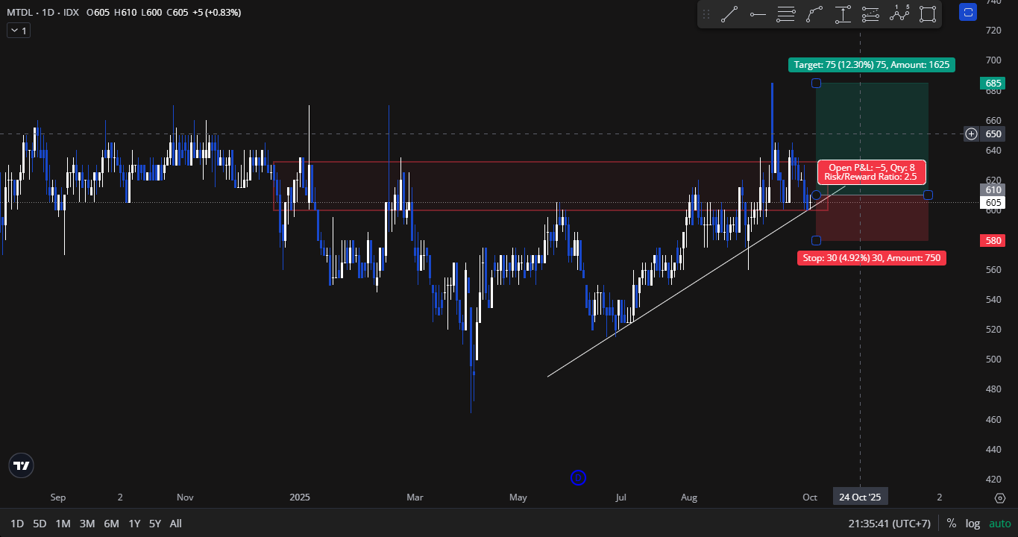Set date range to 6M
This screenshot has height=537, width=1018.
tap(111, 524)
